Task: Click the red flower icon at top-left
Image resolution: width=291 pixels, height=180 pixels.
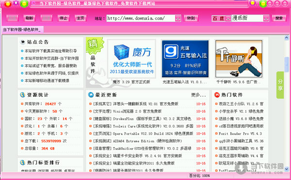Action: coord(8,3)
